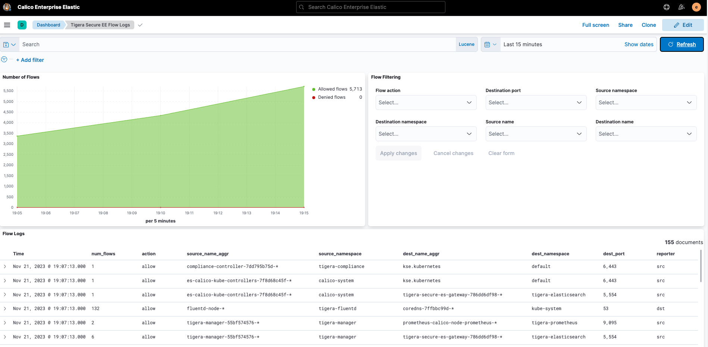Expand the row with num_flows 6
Viewport: 708px width, 347px height.
point(5,337)
